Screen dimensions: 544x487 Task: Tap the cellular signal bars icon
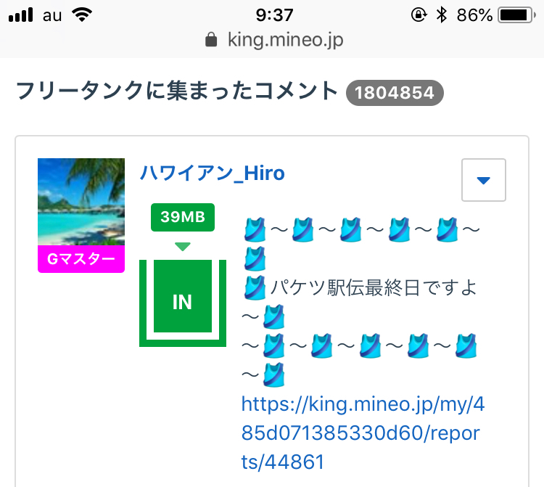pyautogui.click(x=22, y=15)
